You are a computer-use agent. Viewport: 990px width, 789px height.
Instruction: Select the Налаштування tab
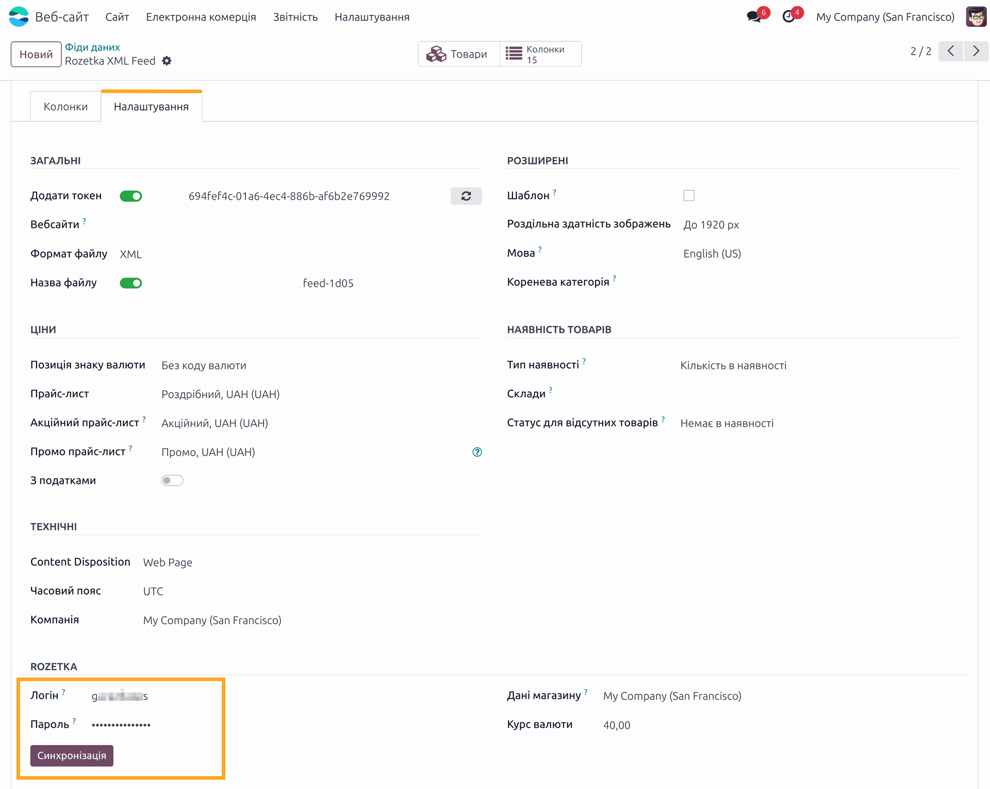coord(151,107)
